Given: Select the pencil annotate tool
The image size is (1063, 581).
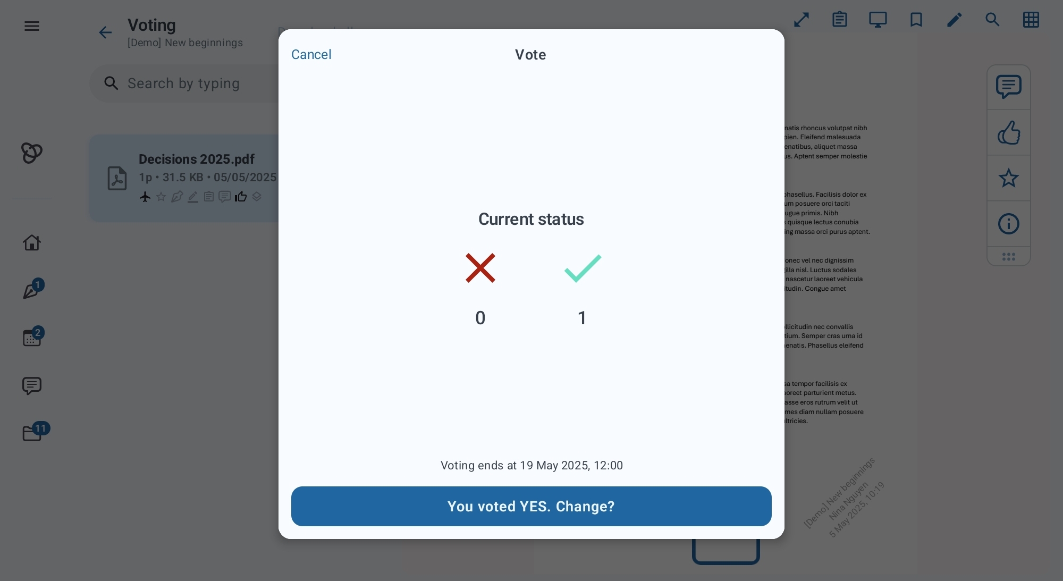Looking at the screenshot, I should coord(954,20).
